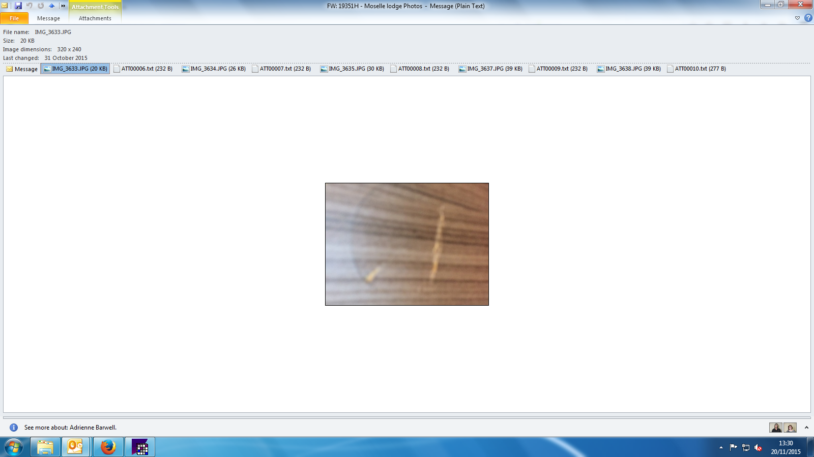Expand the quick access toolbar overflow chevron

point(63,6)
